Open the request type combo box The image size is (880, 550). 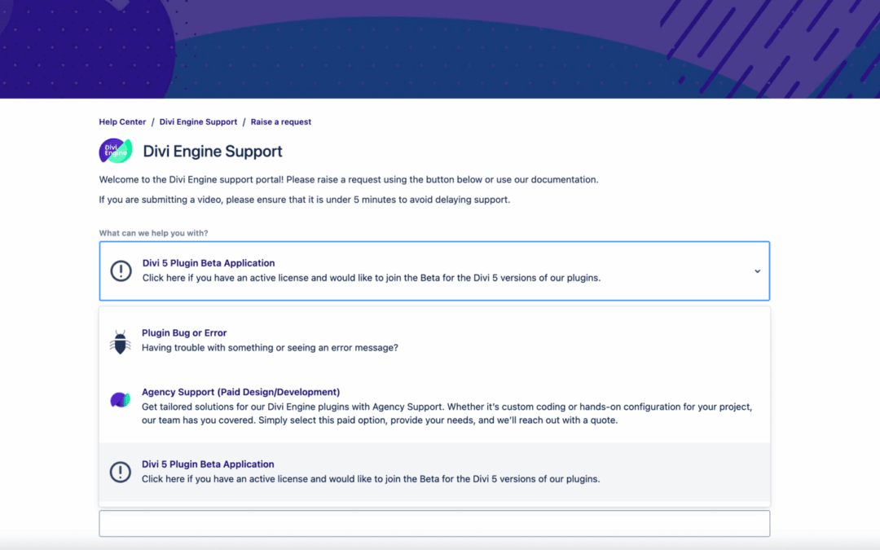pyautogui.click(x=434, y=271)
